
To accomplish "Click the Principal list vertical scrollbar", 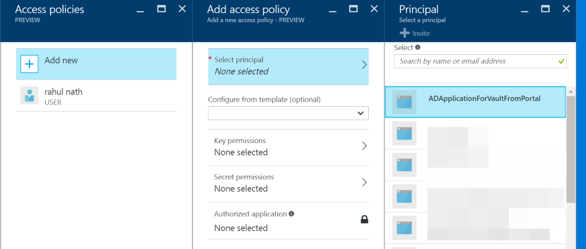I will [x=571, y=149].
